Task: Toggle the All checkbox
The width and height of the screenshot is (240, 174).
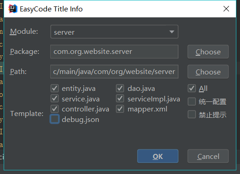Action: click(192, 89)
